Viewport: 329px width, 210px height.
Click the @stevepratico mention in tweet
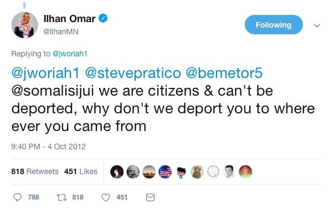click(133, 73)
